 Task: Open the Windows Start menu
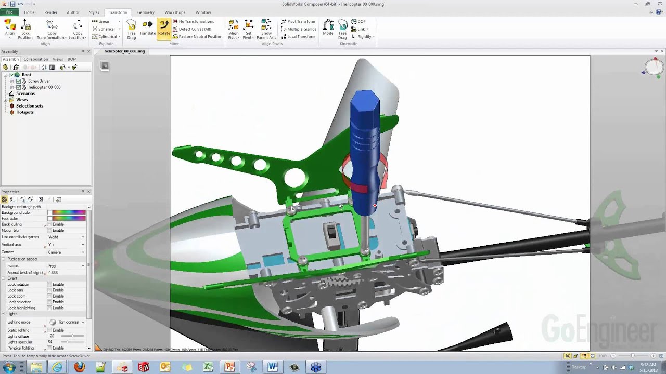9,367
